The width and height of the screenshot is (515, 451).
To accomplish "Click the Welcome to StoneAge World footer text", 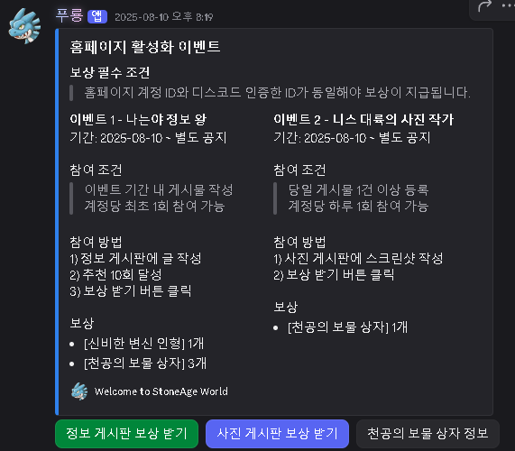I will (x=161, y=391).
